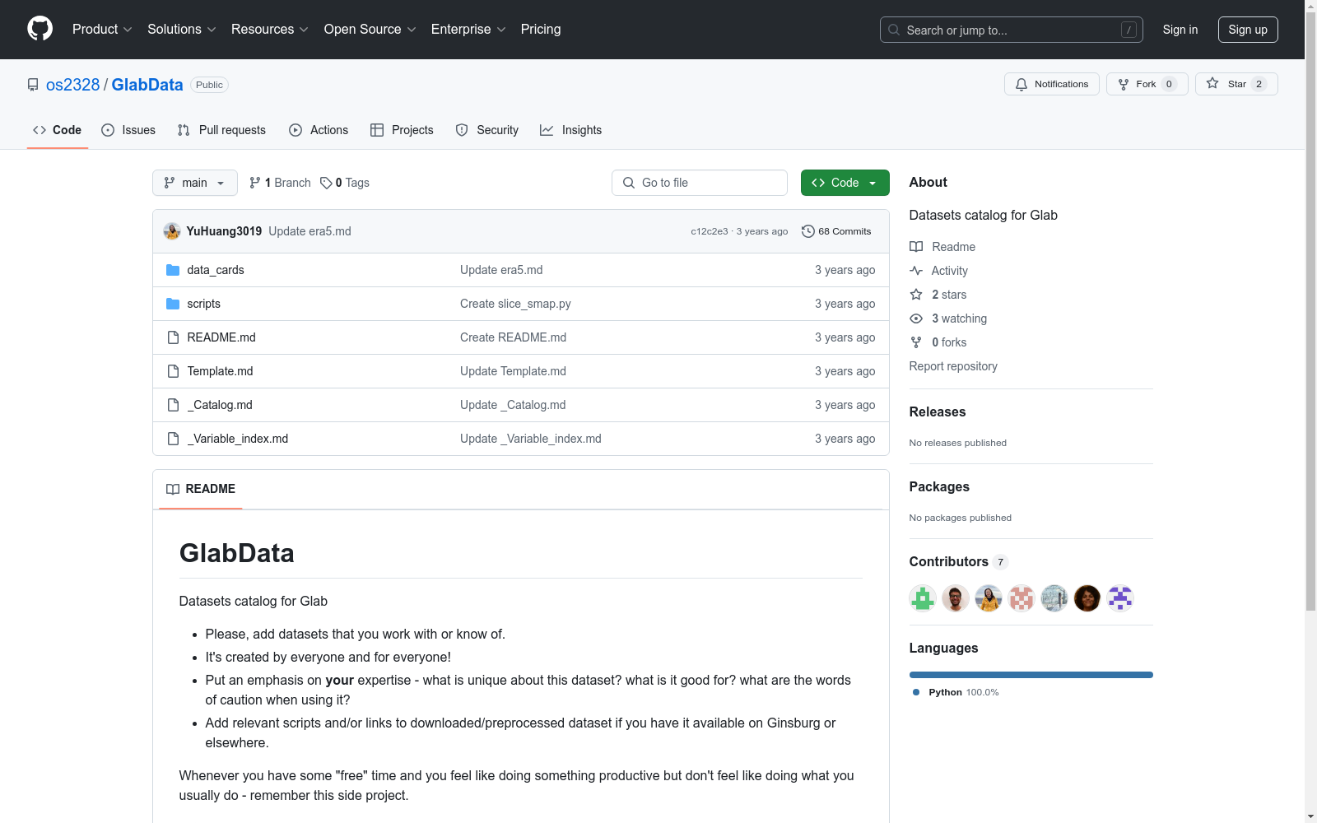Click the Report repository link

click(953, 366)
